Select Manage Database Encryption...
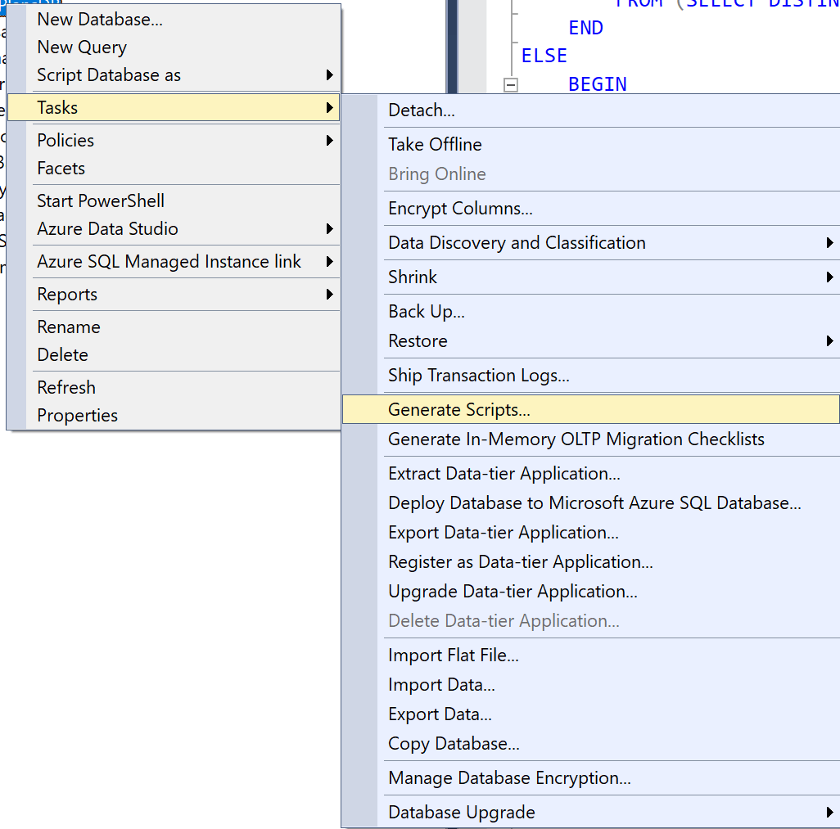Screen dimensions: 840x829 [x=591, y=777]
